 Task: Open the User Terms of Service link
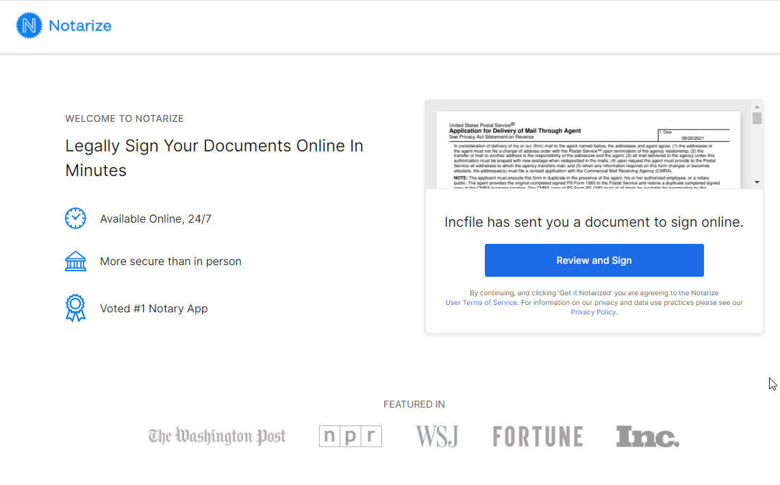pyautogui.click(x=481, y=303)
